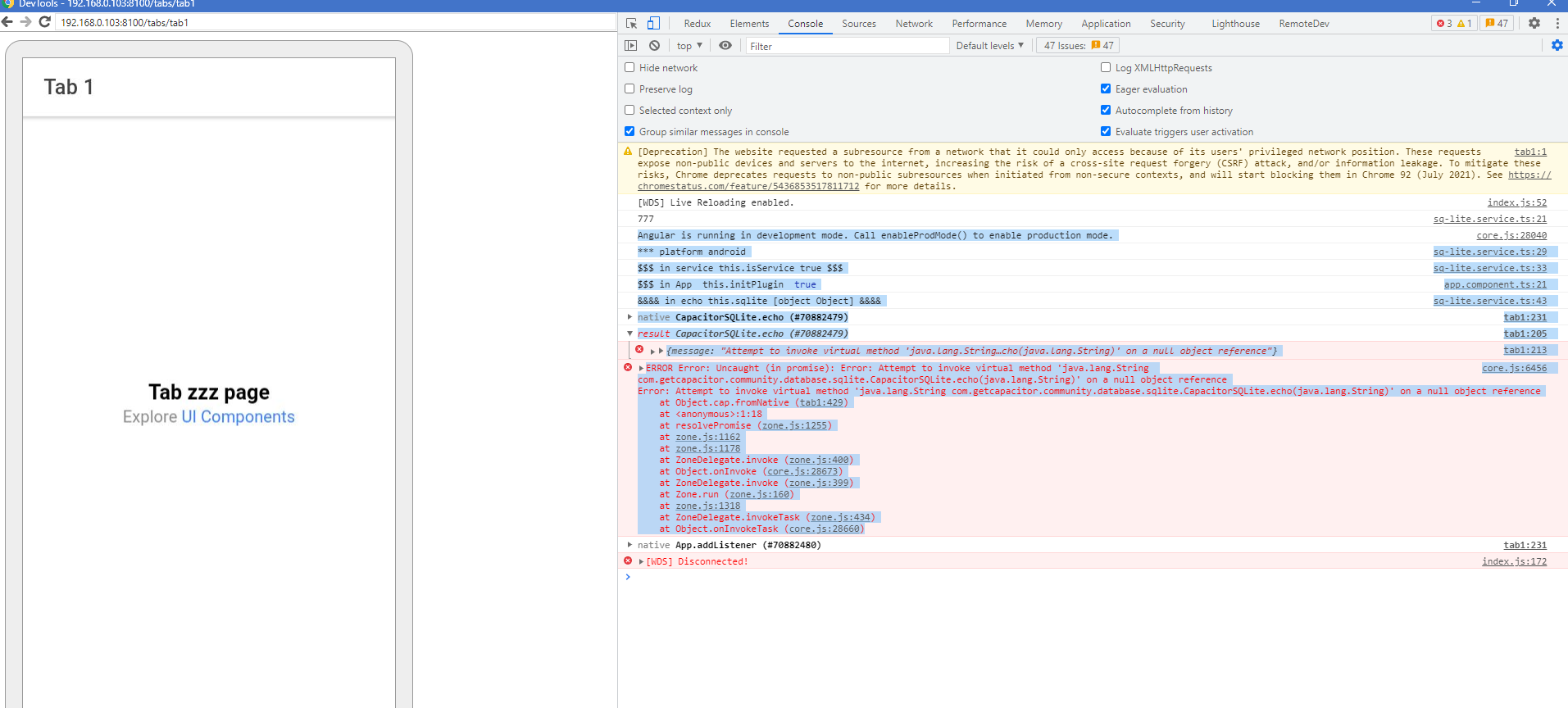1568x708 pixels.
Task: Open the Performance tab
Action: pos(979,24)
